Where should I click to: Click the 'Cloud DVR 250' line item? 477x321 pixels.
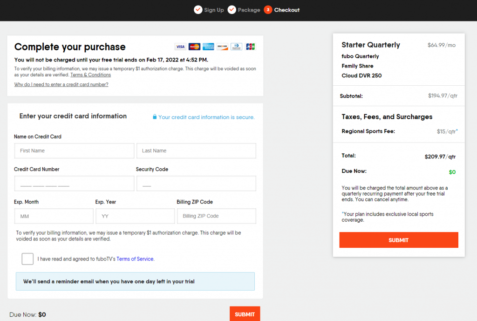361,75
